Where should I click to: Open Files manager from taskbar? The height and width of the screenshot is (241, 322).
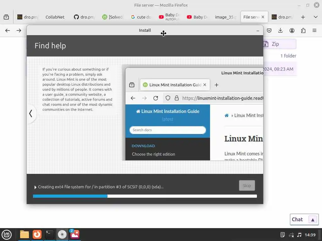(25, 234)
